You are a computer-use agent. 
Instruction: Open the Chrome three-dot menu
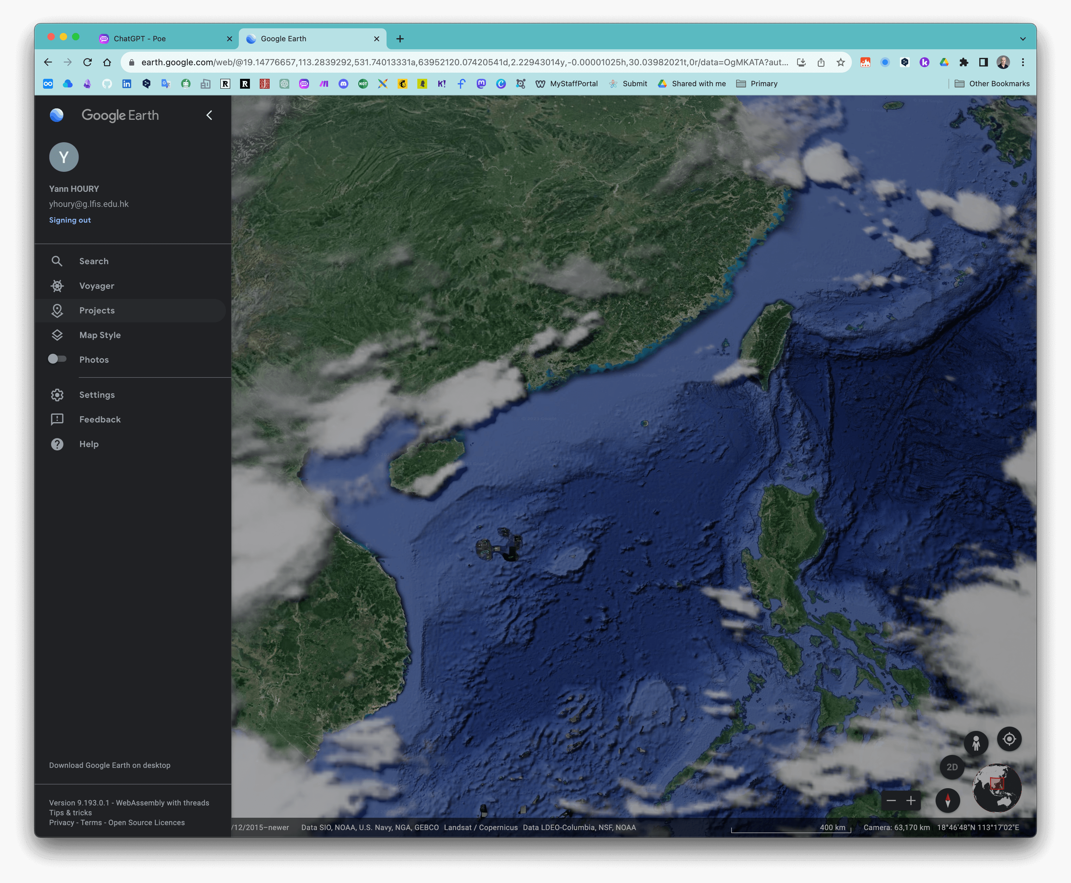(x=1023, y=62)
